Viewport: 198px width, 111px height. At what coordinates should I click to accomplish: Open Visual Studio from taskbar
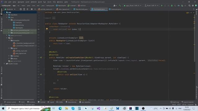[x=99, y=108]
